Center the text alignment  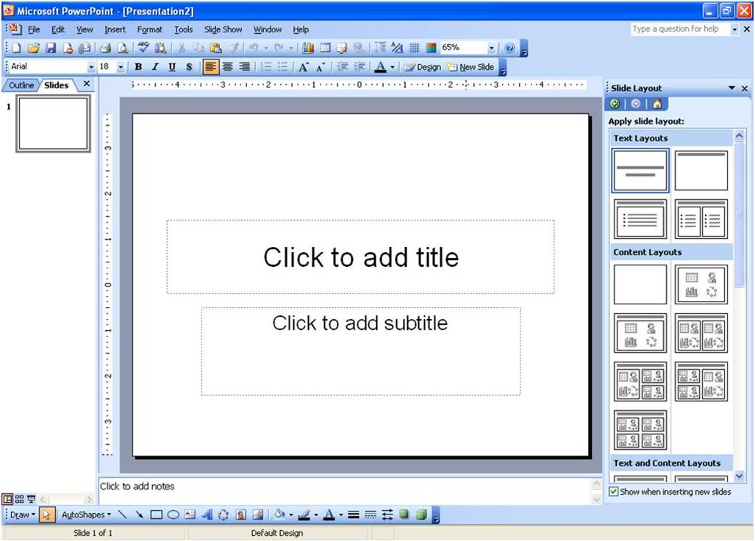[227, 67]
